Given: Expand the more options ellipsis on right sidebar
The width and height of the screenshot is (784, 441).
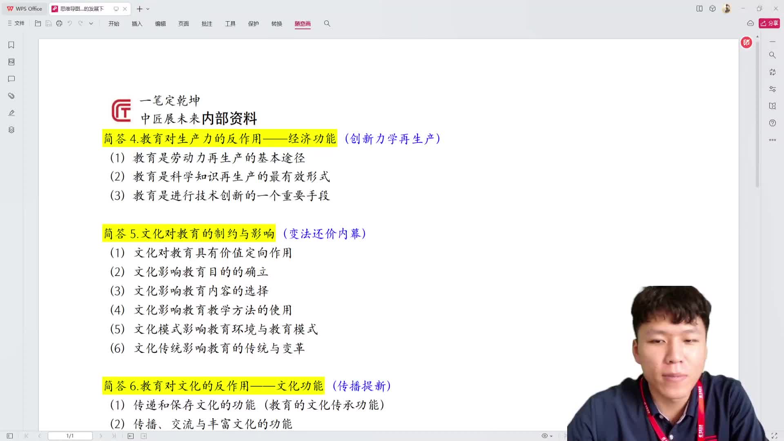Looking at the screenshot, I should 772,140.
